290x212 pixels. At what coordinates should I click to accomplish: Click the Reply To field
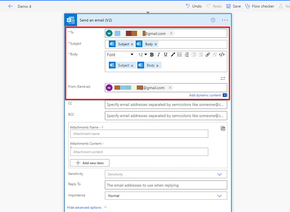tap(166, 185)
